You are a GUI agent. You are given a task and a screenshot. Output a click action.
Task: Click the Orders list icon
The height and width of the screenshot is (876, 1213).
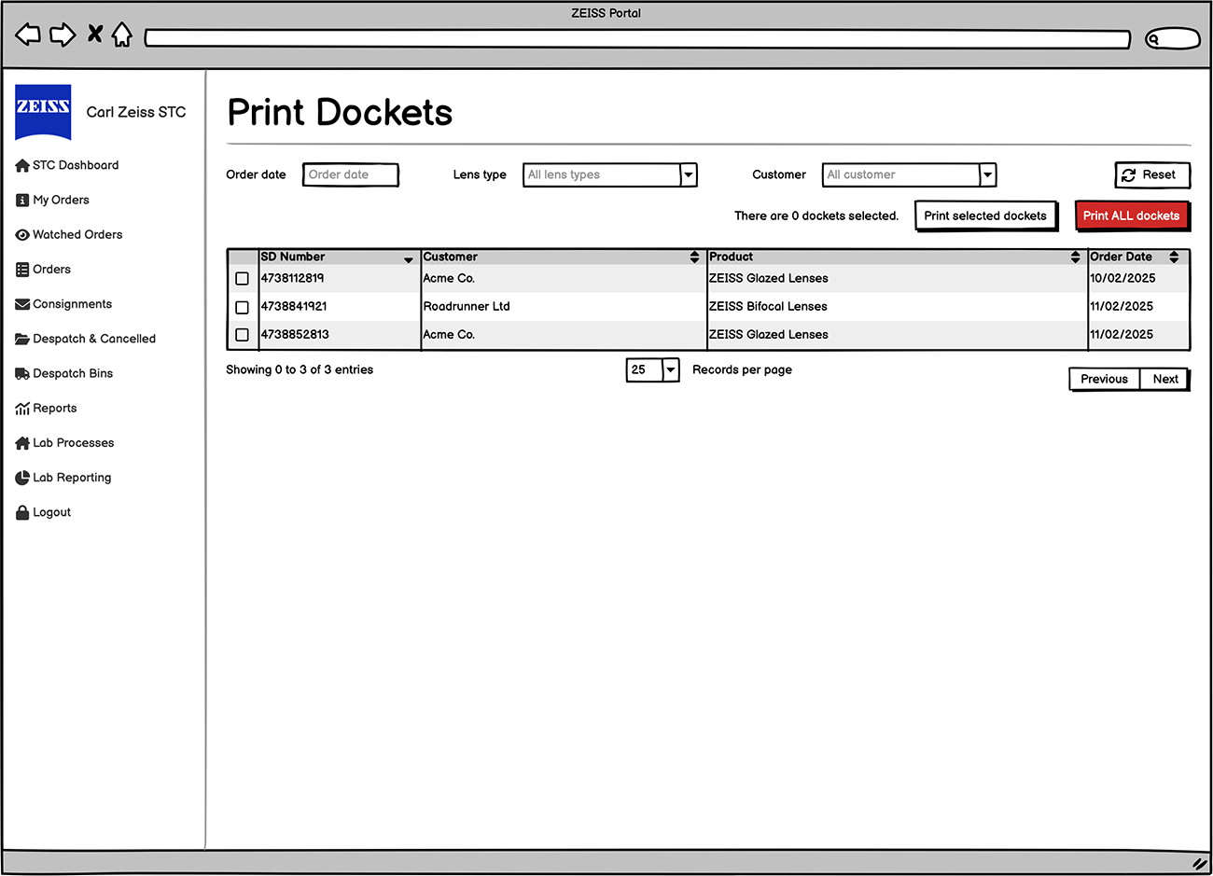[x=22, y=270]
